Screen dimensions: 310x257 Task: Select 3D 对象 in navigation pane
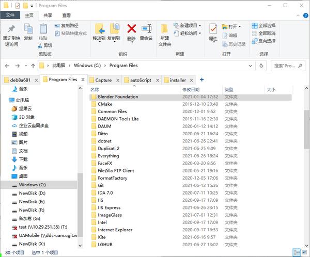coord(27,117)
